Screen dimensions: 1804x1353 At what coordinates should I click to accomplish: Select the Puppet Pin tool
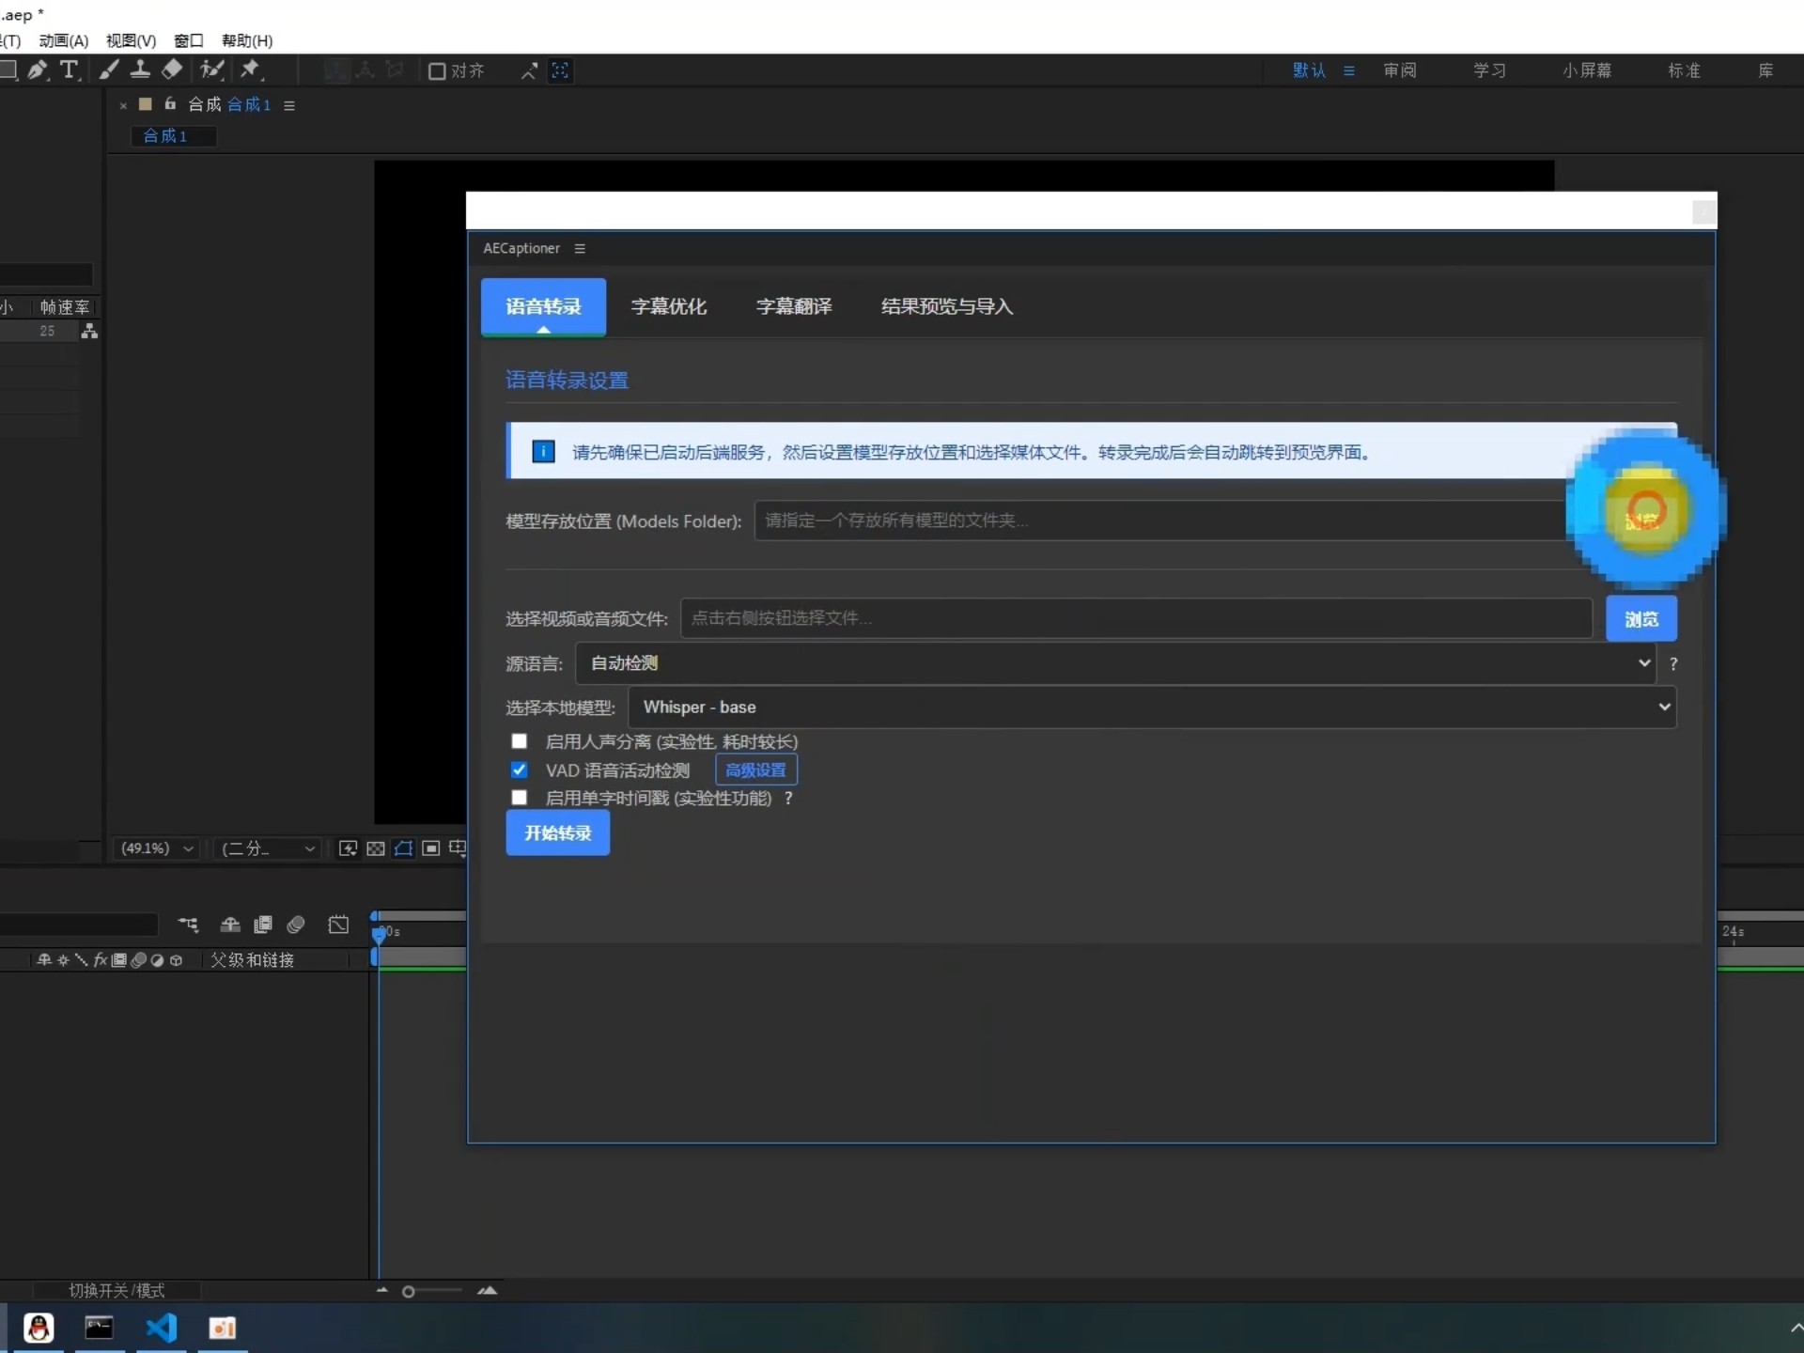[250, 70]
